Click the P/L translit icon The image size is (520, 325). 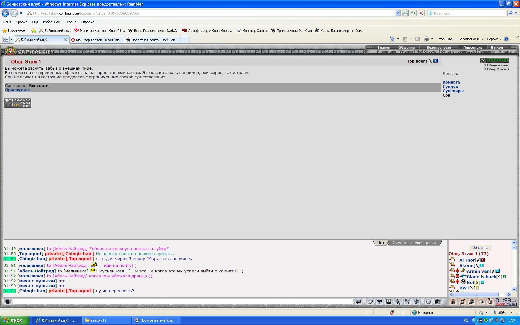point(407,301)
